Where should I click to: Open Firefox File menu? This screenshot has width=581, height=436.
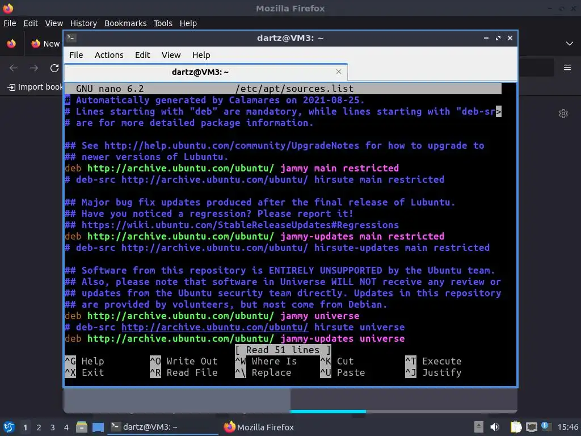pyautogui.click(x=10, y=23)
